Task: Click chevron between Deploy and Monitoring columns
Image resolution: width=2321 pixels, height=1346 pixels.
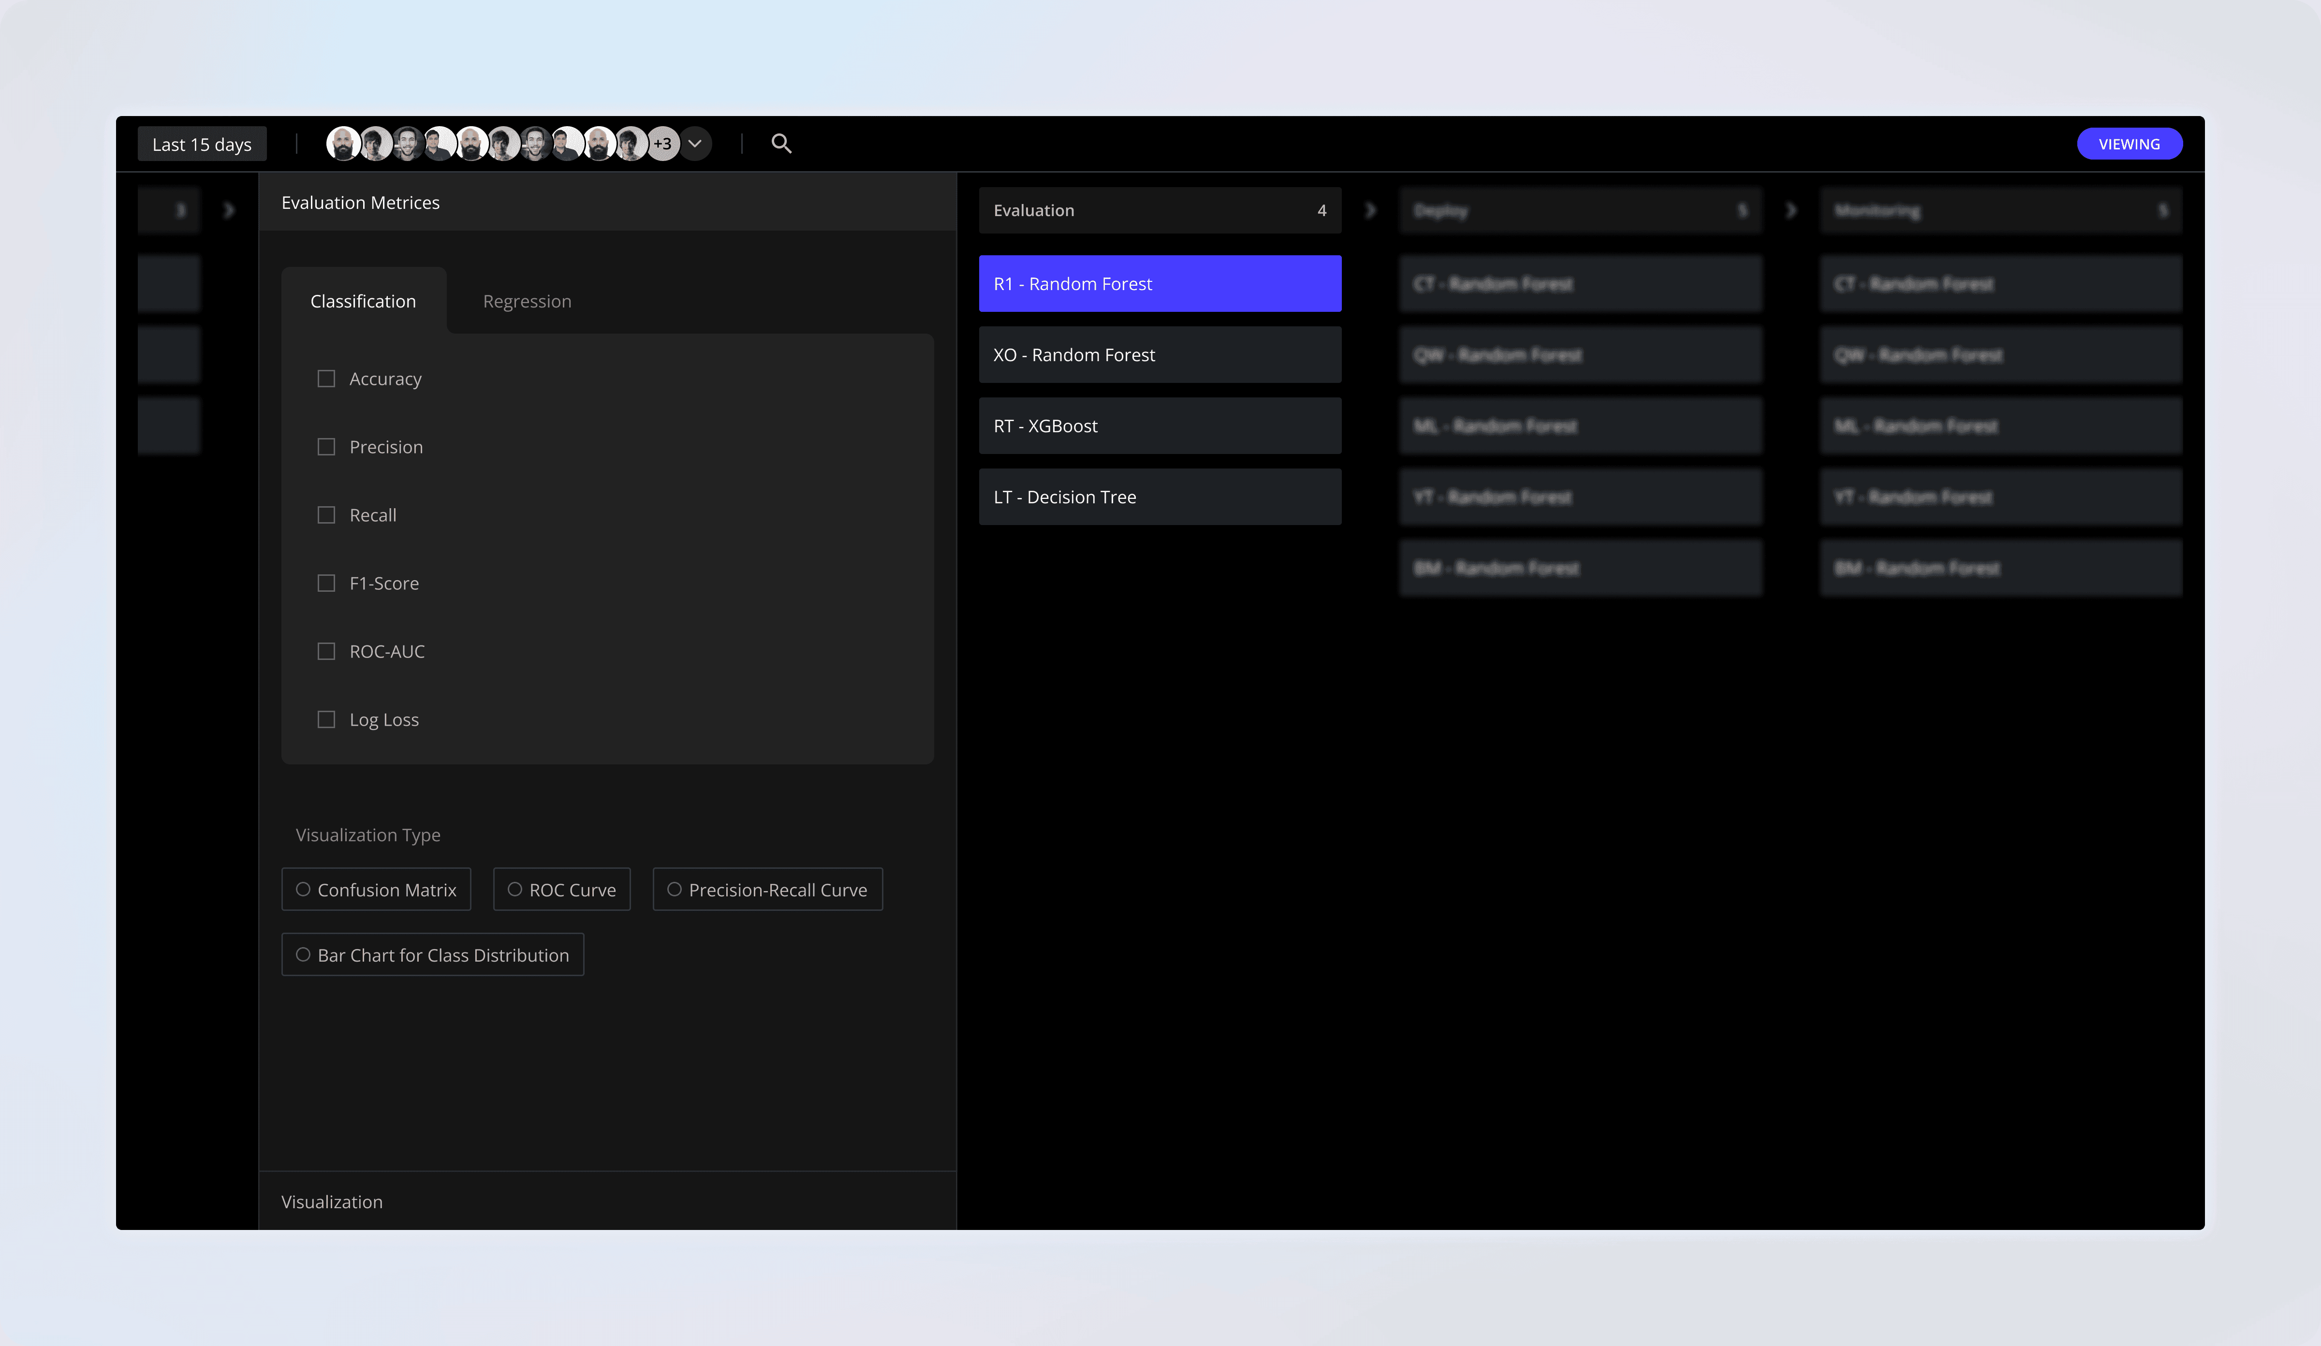Action: [1791, 211]
